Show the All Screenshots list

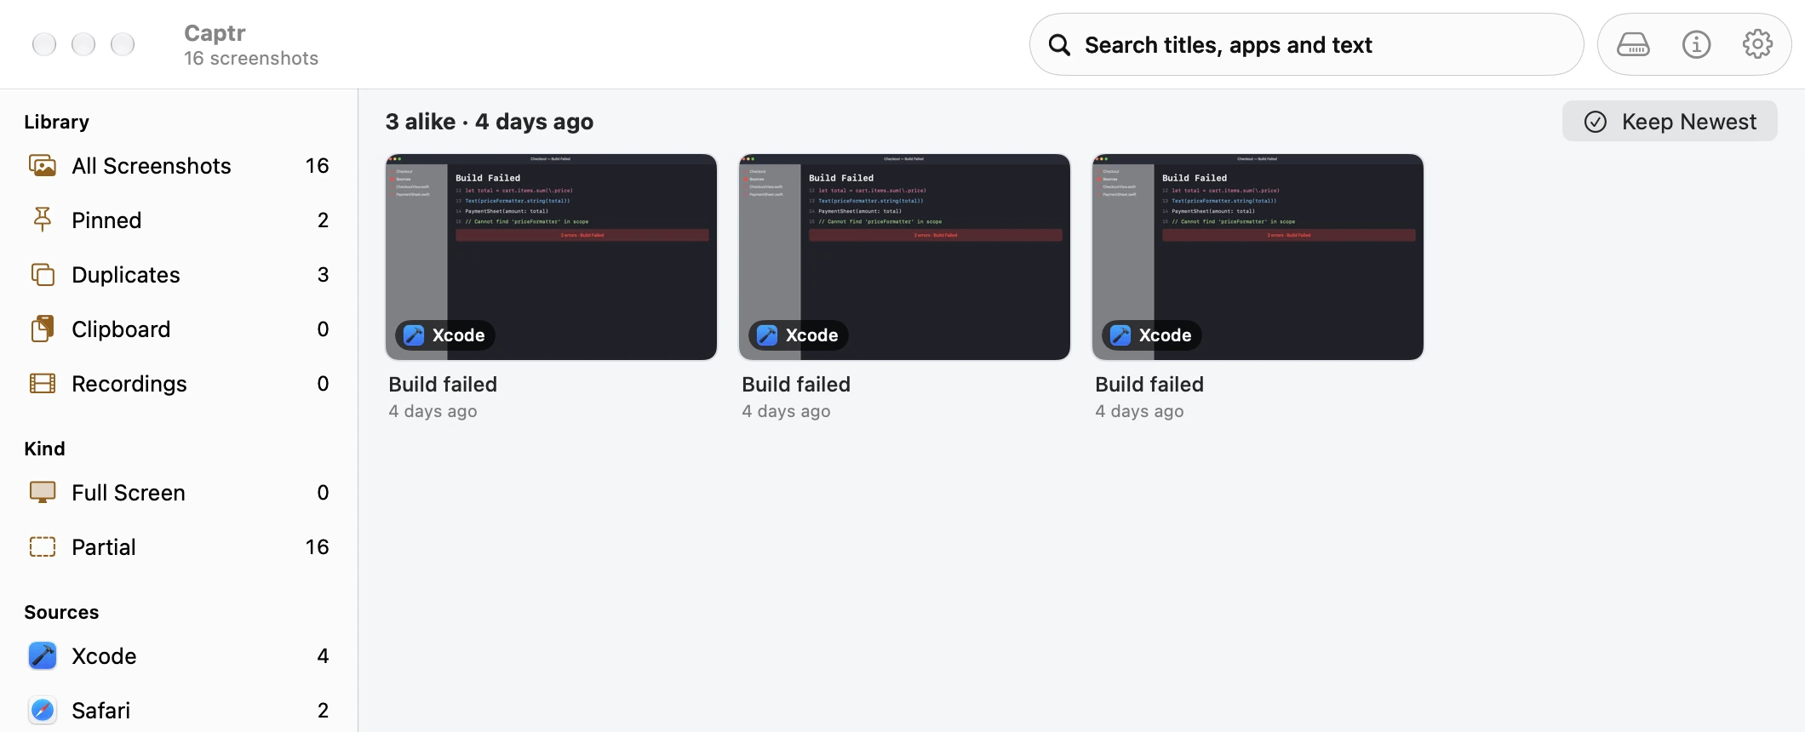[x=179, y=165]
